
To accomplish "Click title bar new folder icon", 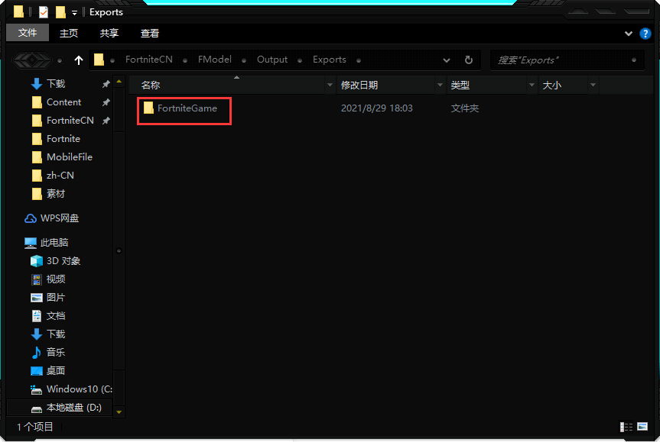I will [x=60, y=12].
